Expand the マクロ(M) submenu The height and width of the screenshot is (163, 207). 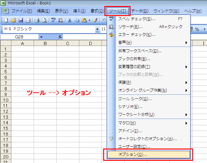click(x=186, y=123)
